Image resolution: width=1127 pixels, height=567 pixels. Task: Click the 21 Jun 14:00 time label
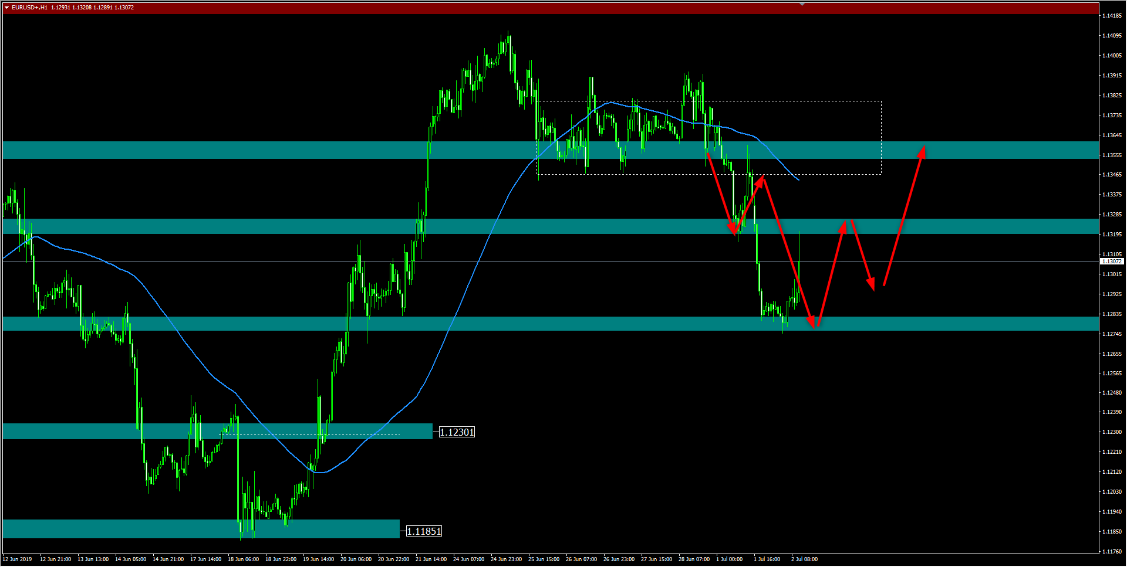tap(431, 559)
